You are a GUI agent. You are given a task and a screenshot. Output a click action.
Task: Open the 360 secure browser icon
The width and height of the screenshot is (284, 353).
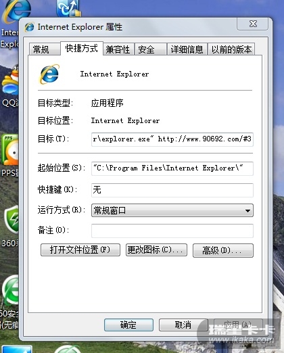coord(10,291)
